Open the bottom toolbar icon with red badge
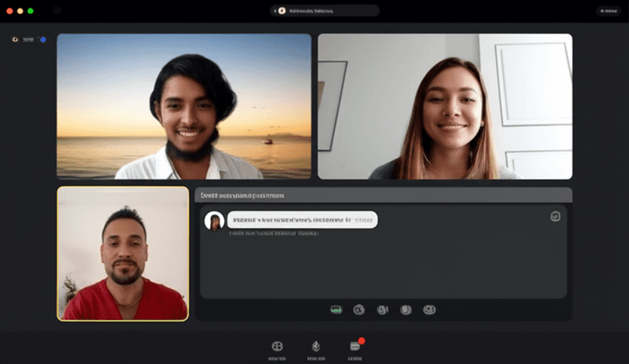Image resolution: width=629 pixels, height=364 pixels. coord(355,347)
